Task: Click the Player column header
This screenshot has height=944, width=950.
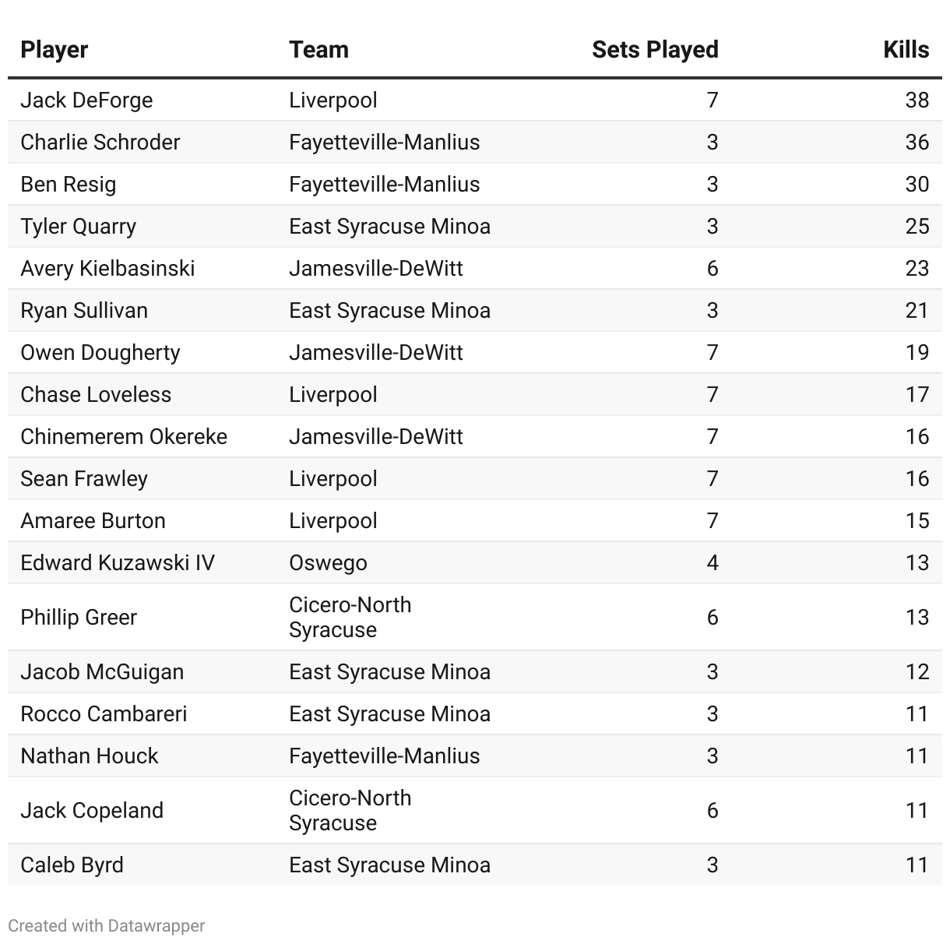Action: click(x=55, y=50)
